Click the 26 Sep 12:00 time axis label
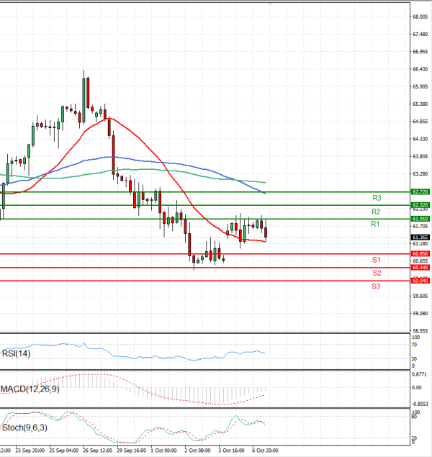Screen dimensions: 432x457 click(x=96, y=450)
